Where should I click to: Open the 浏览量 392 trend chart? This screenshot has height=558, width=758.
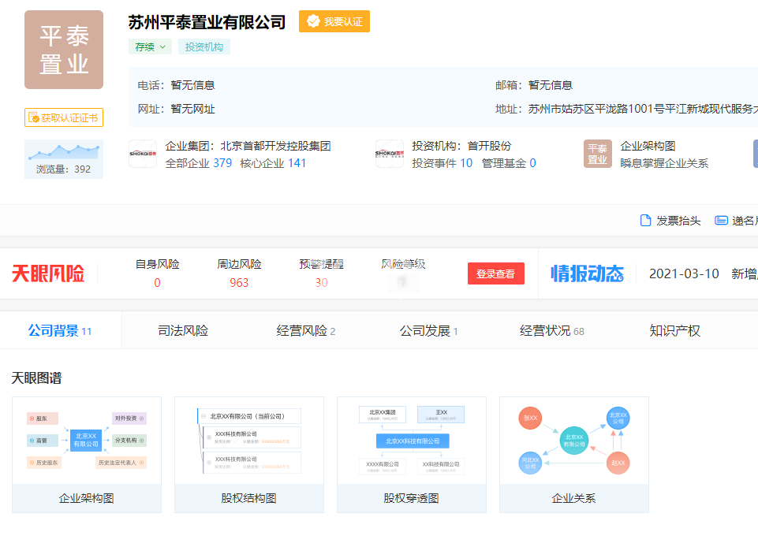pyautogui.click(x=64, y=159)
